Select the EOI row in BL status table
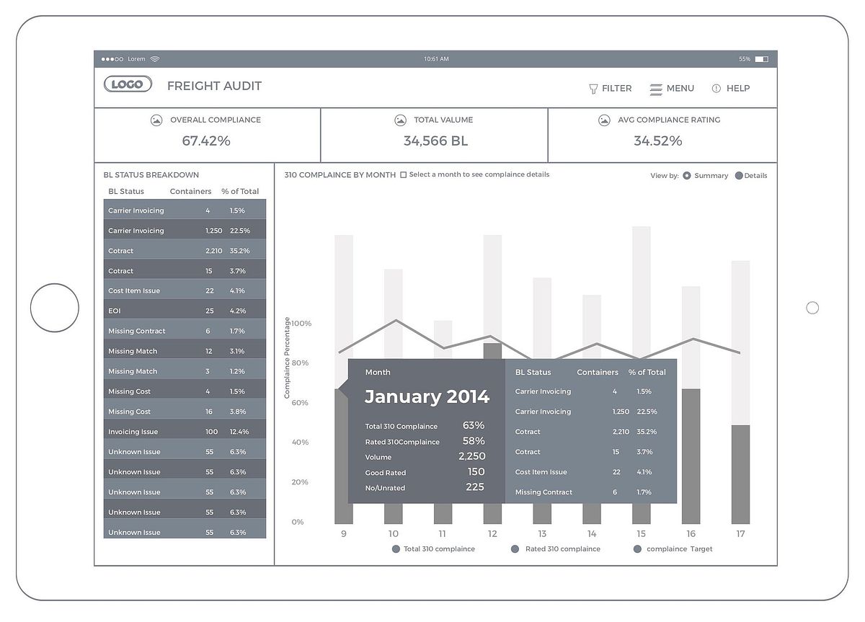 185,311
